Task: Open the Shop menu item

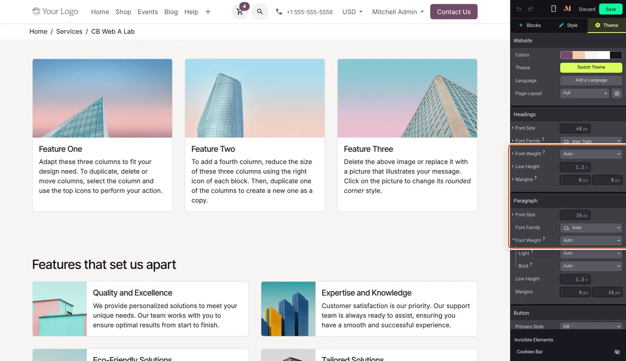Action: tap(123, 12)
